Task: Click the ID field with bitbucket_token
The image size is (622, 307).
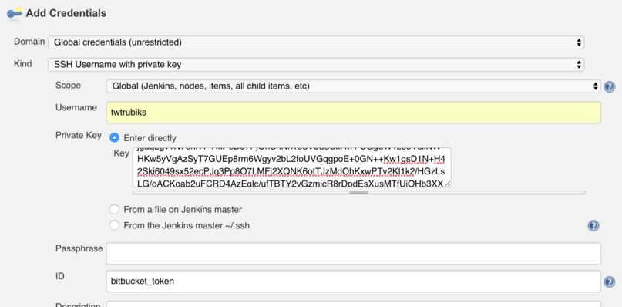Action: (x=353, y=282)
